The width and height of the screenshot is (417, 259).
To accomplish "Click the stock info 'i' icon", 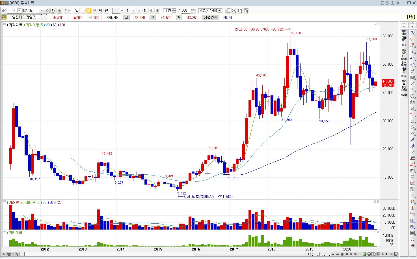I will coord(44,17).
